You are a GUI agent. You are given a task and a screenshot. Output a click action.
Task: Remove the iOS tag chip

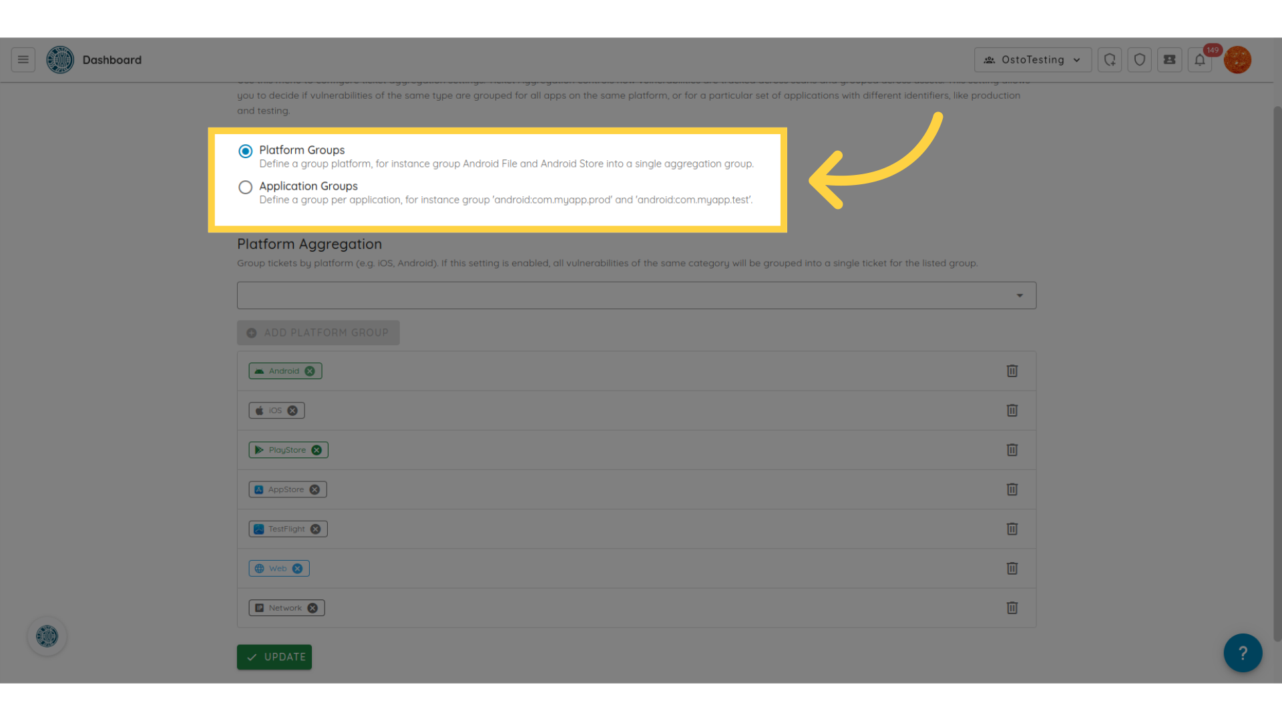point(292,411)
